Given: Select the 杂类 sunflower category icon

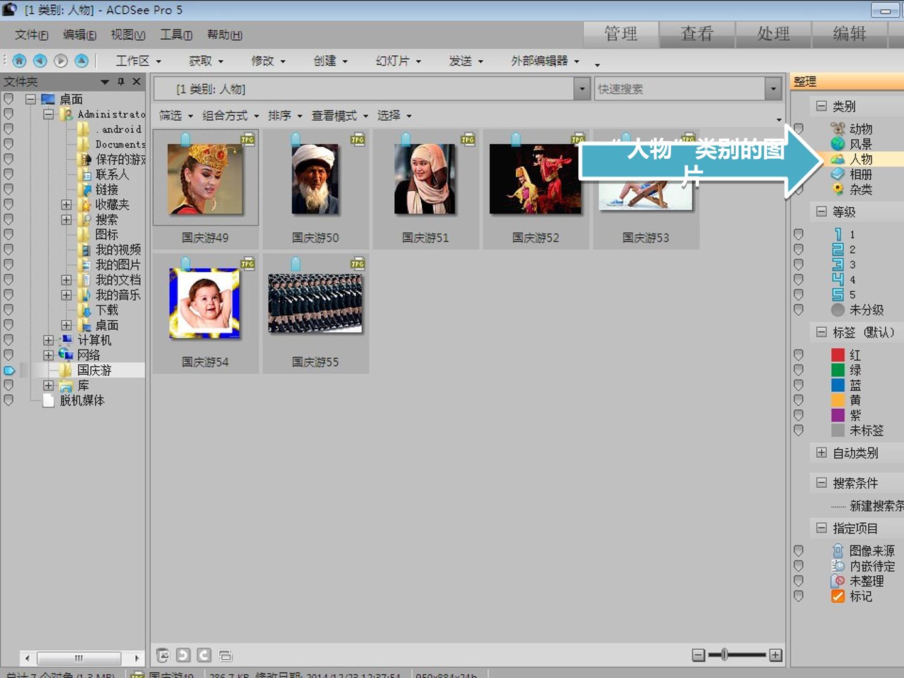Looking at the screenshot, I should (837, 189).
